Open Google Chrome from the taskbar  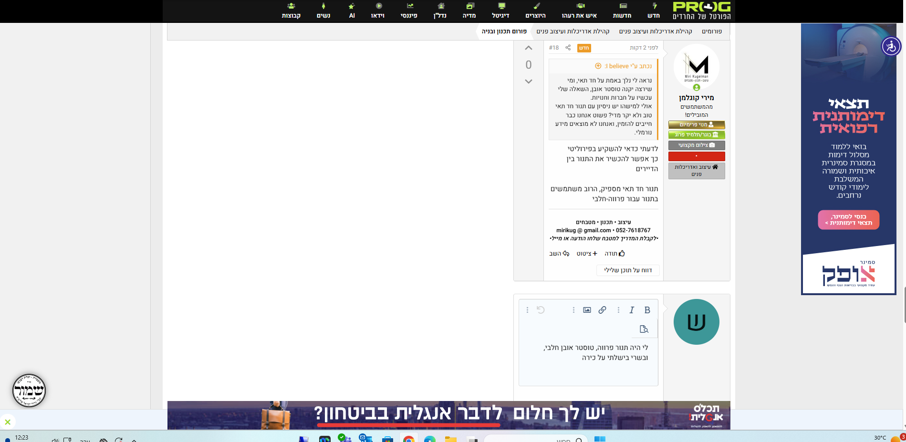(409, 439)
